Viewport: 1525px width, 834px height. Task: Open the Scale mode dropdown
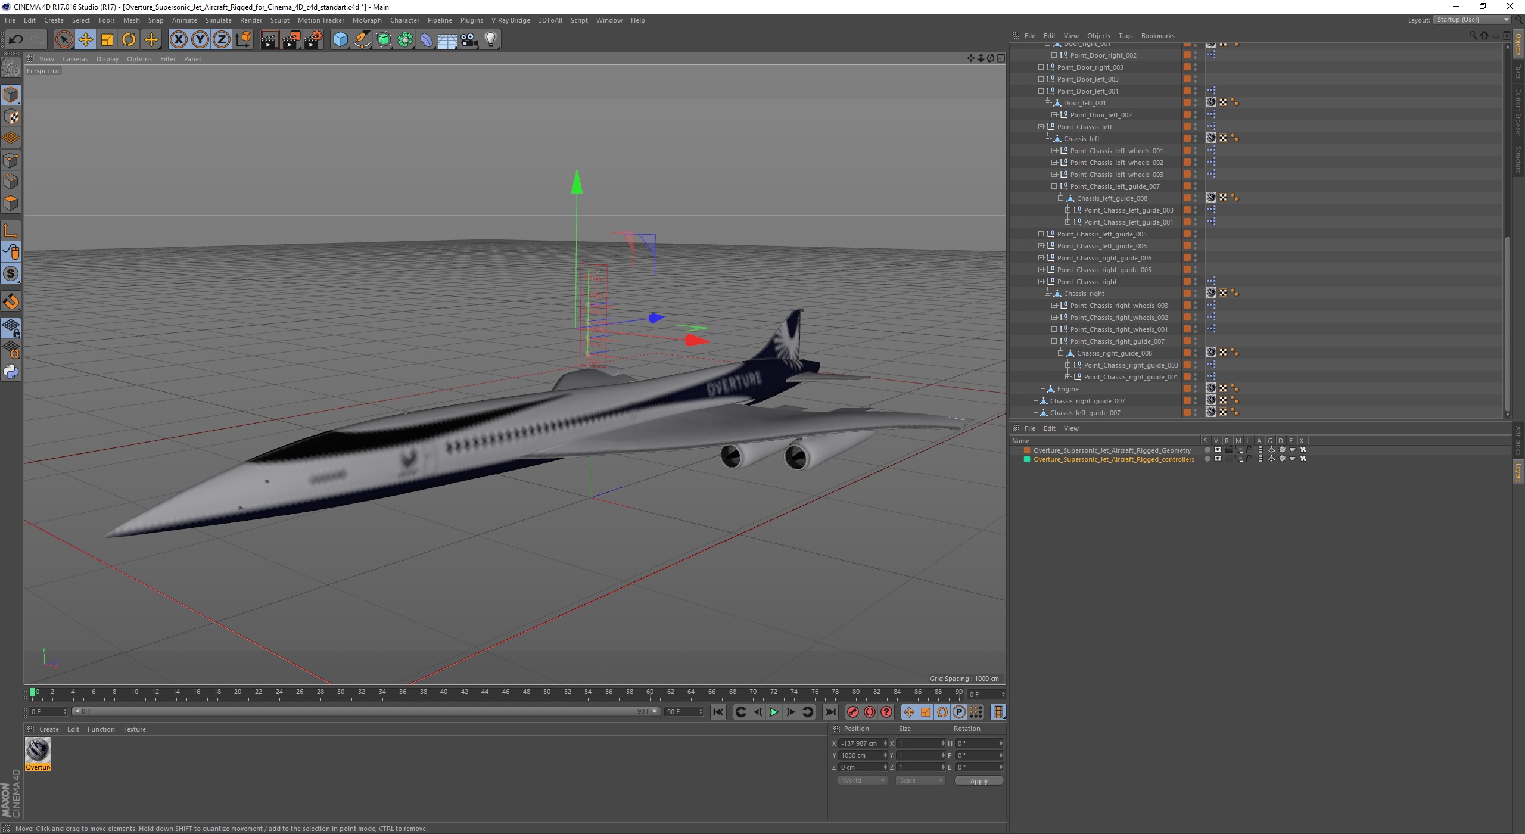(920, 780)
